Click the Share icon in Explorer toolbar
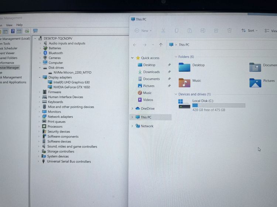This screenshot has width=277, height=207. pyautogui.click(x=216, y=31)
